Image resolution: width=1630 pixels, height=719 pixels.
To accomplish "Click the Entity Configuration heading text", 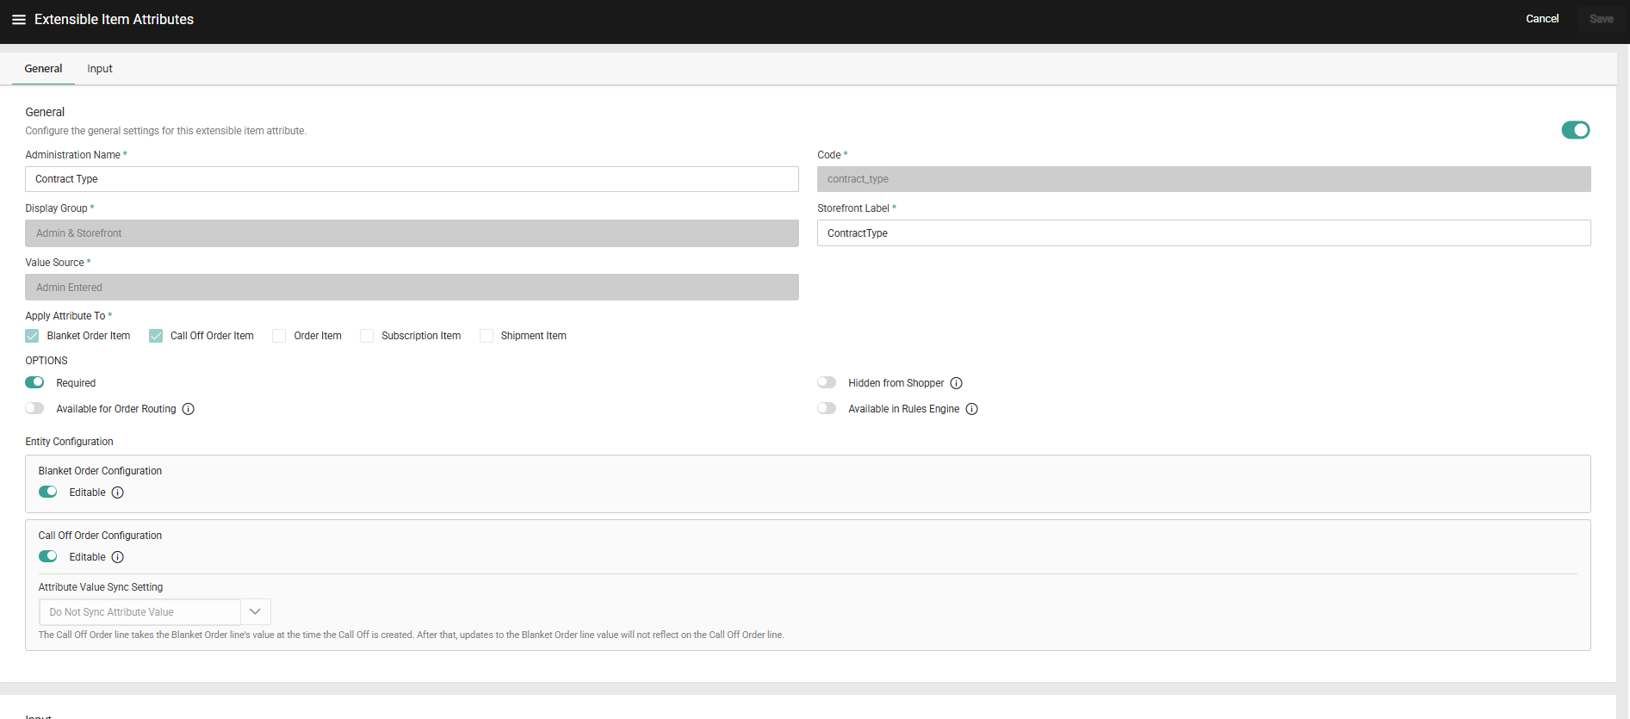I will pos(69,442).
